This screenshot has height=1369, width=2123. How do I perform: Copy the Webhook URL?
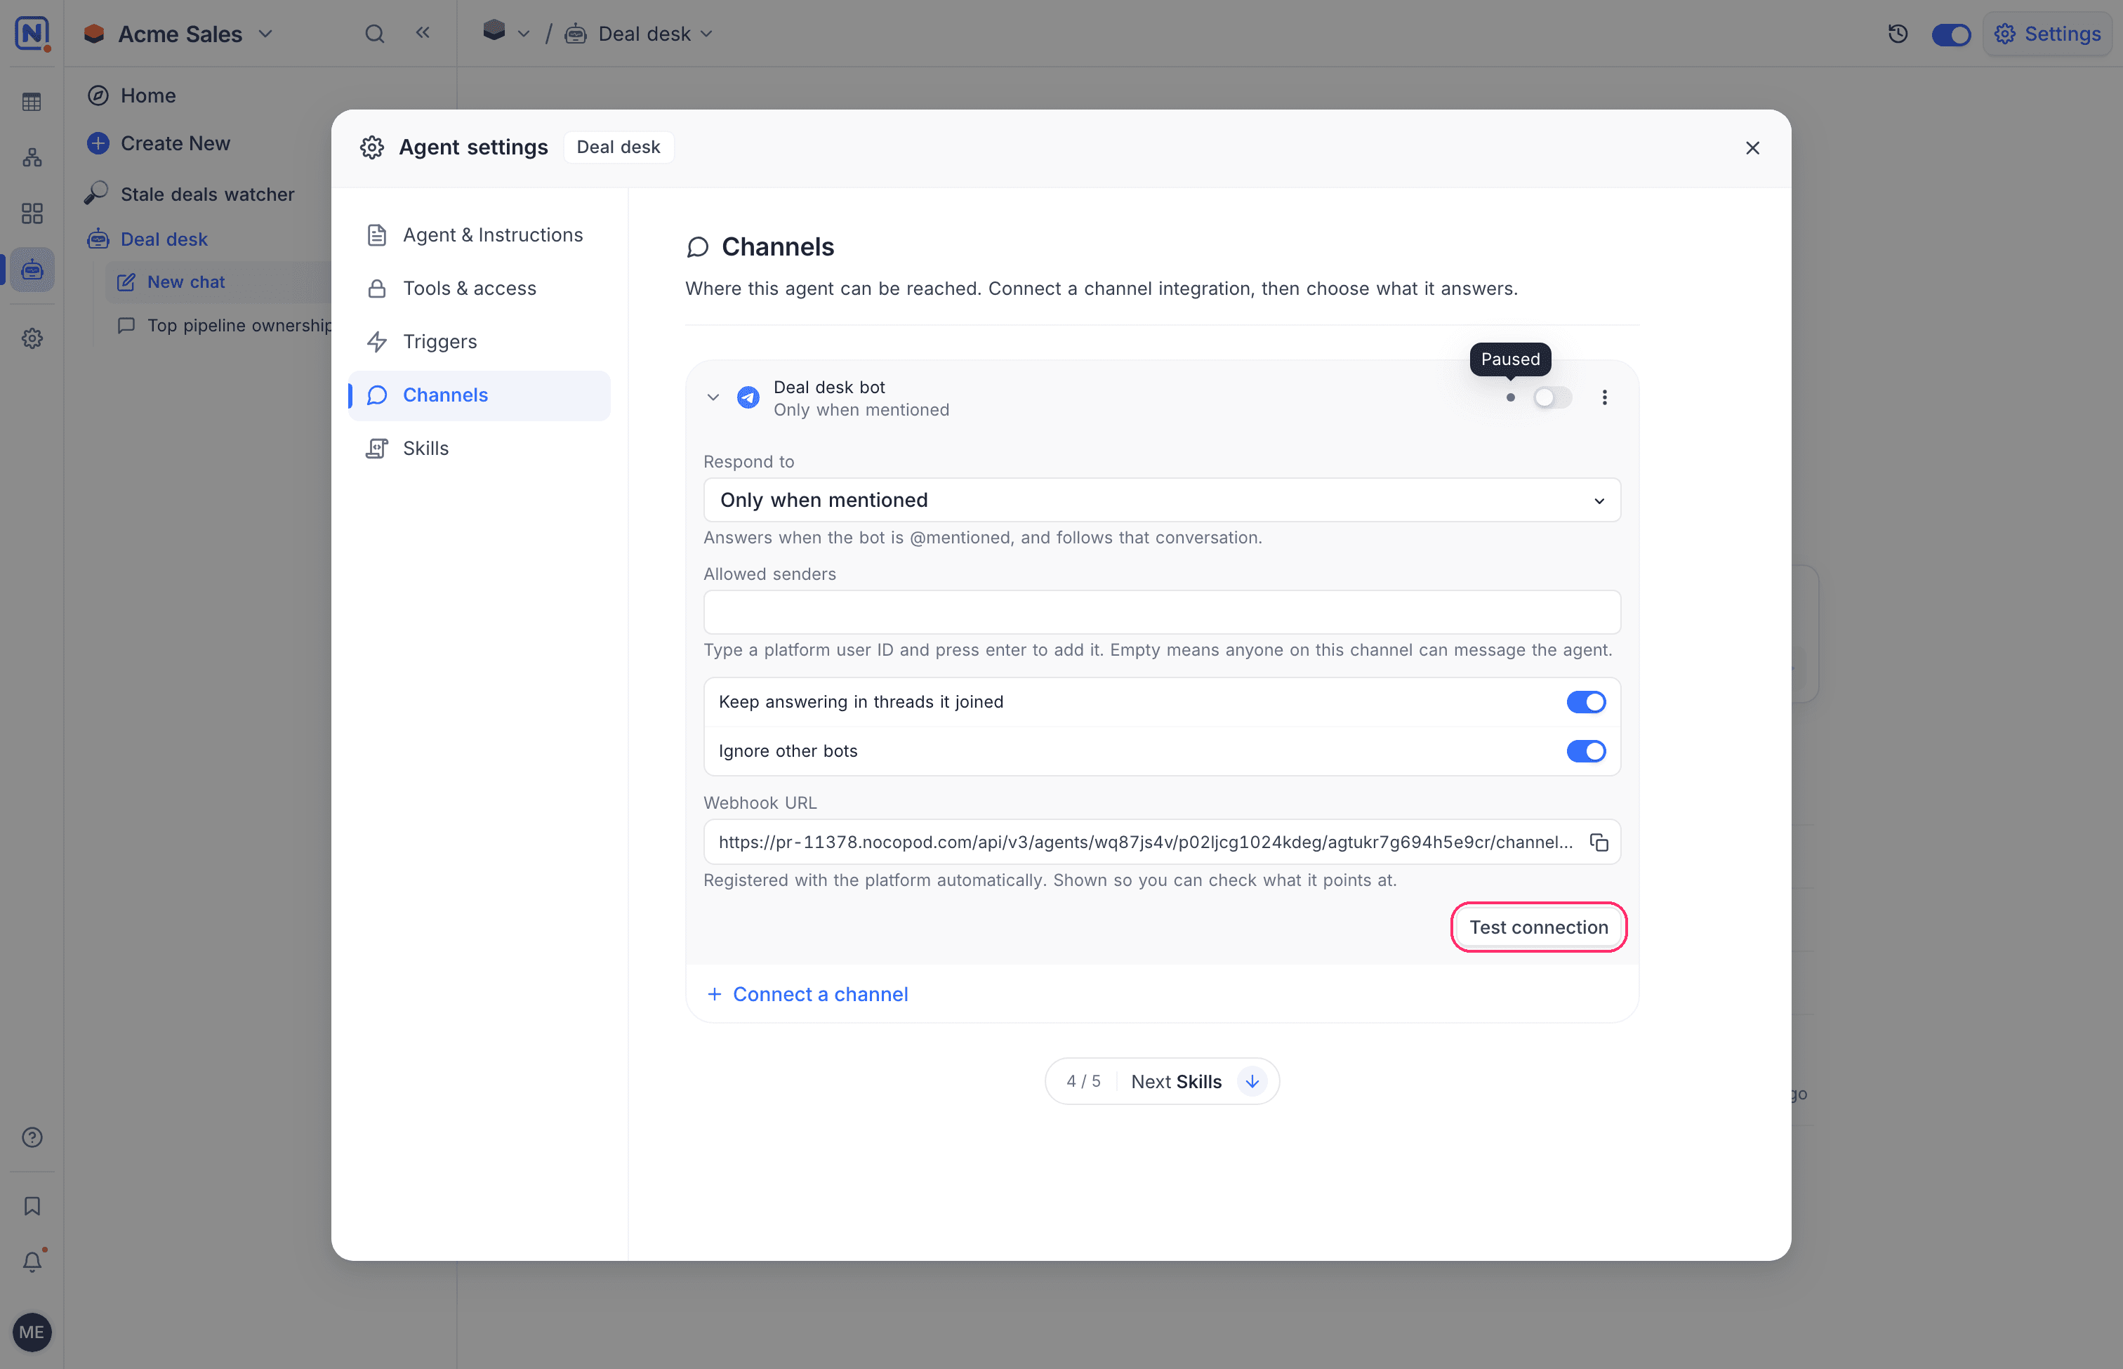pyautogui.click(x=1599, y=842)
